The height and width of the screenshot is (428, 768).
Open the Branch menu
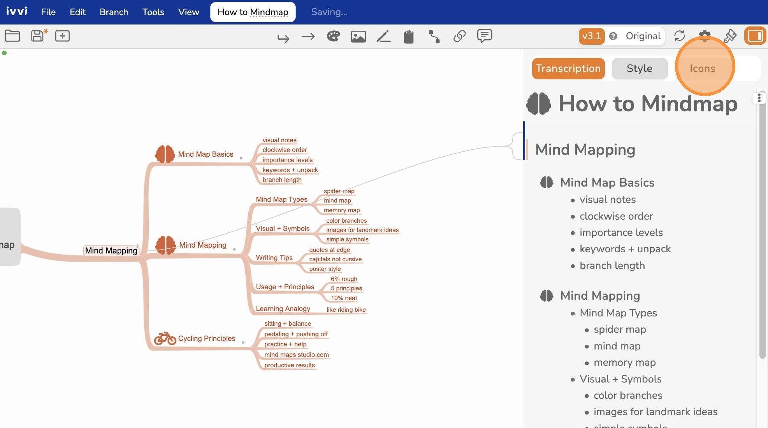(x=114, y=12)
